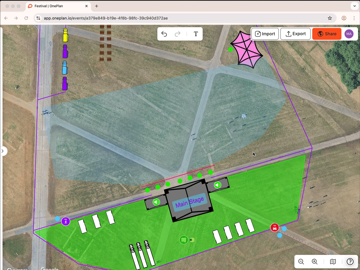The width and height of the screenshot is (360, 270).
Task: Click the Export button
Action: pyautogui.click(x=295, y=34)
